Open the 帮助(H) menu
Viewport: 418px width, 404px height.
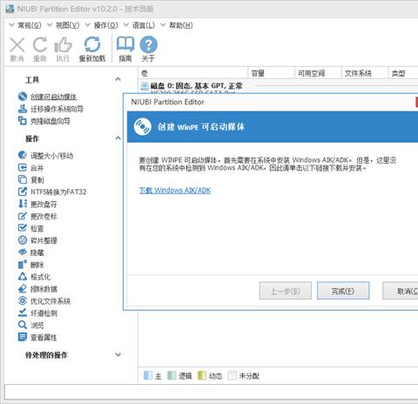(177, 25)
